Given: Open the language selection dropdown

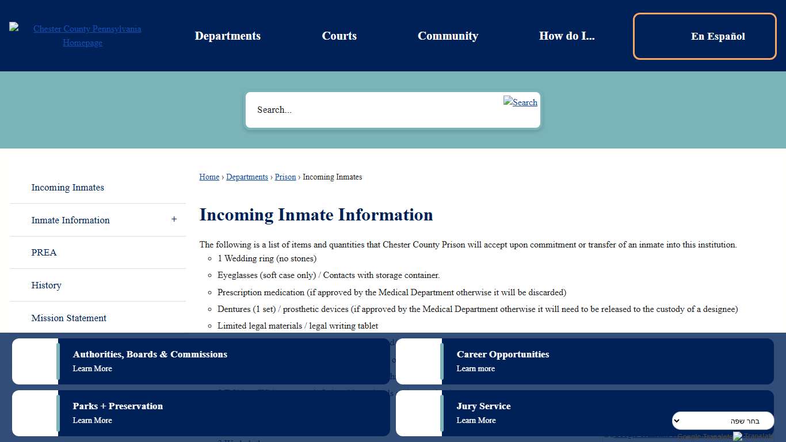Looking at the screenshot, I should tap(722, 421).
